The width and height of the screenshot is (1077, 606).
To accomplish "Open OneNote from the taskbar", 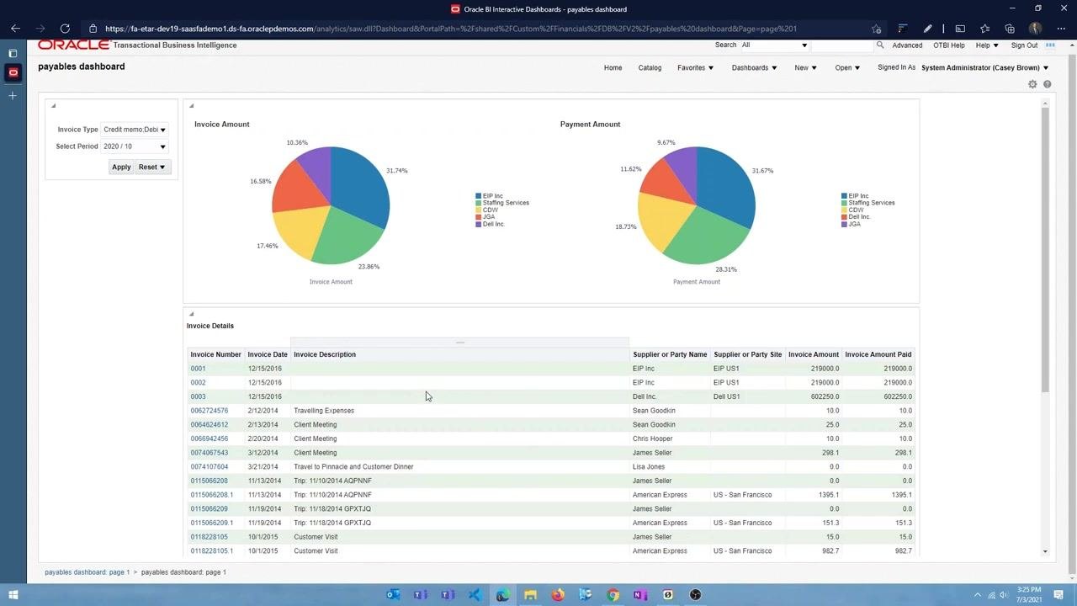I will coord(640,595).
